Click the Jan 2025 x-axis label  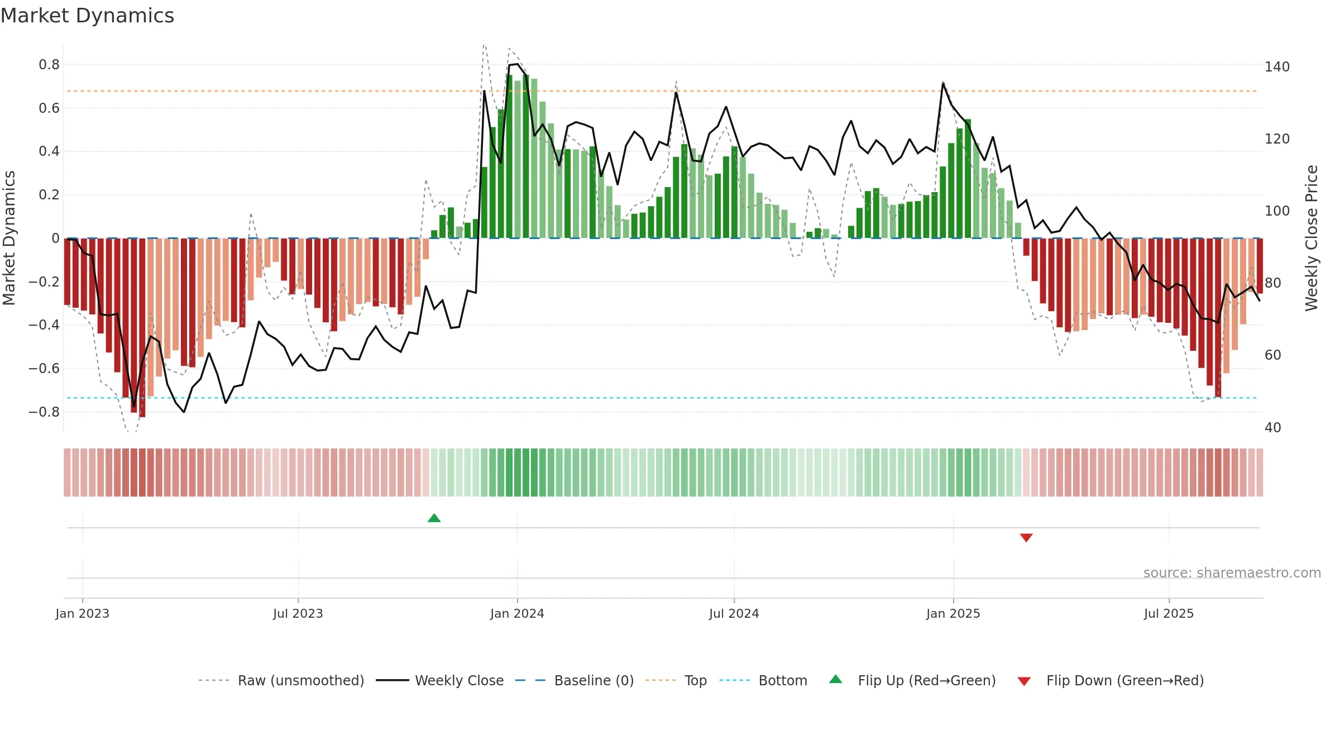(953, 613)
